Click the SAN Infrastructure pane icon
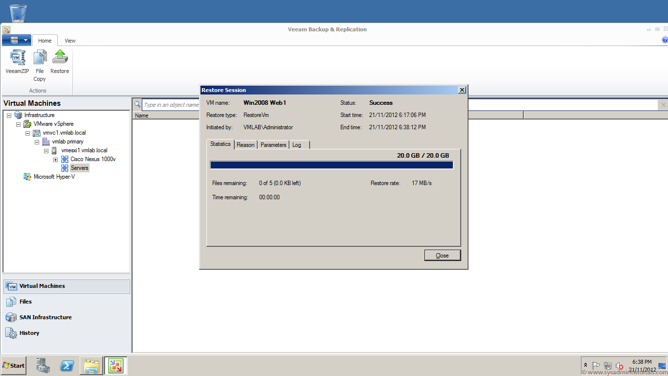The width and height of the screenshot is (668, 376). pyautogui.click(x=11, y=318)
